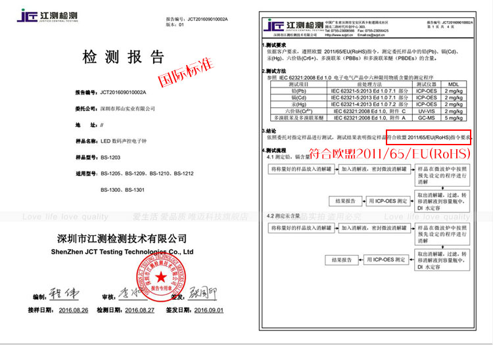Select the issue date 2016.09.01

click(x=209, y=310)
